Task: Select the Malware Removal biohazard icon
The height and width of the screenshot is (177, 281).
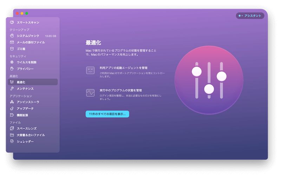Action: click(12, 62)
